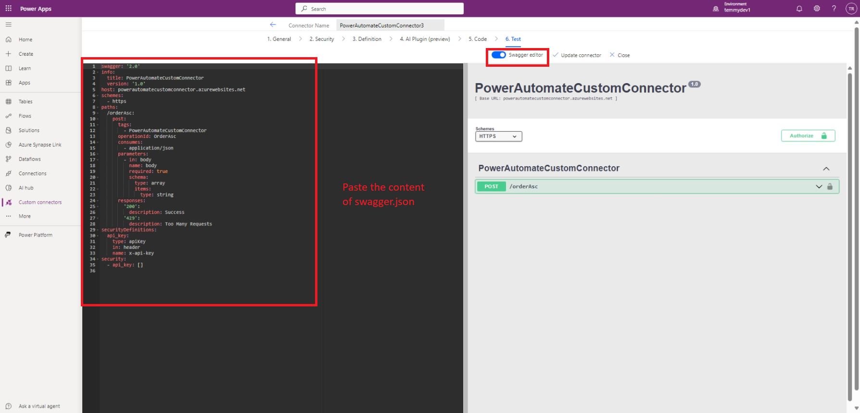Click the Ask a virtual agent icon
This screenshot has width=860, height=413.
(x=9, y=406)
